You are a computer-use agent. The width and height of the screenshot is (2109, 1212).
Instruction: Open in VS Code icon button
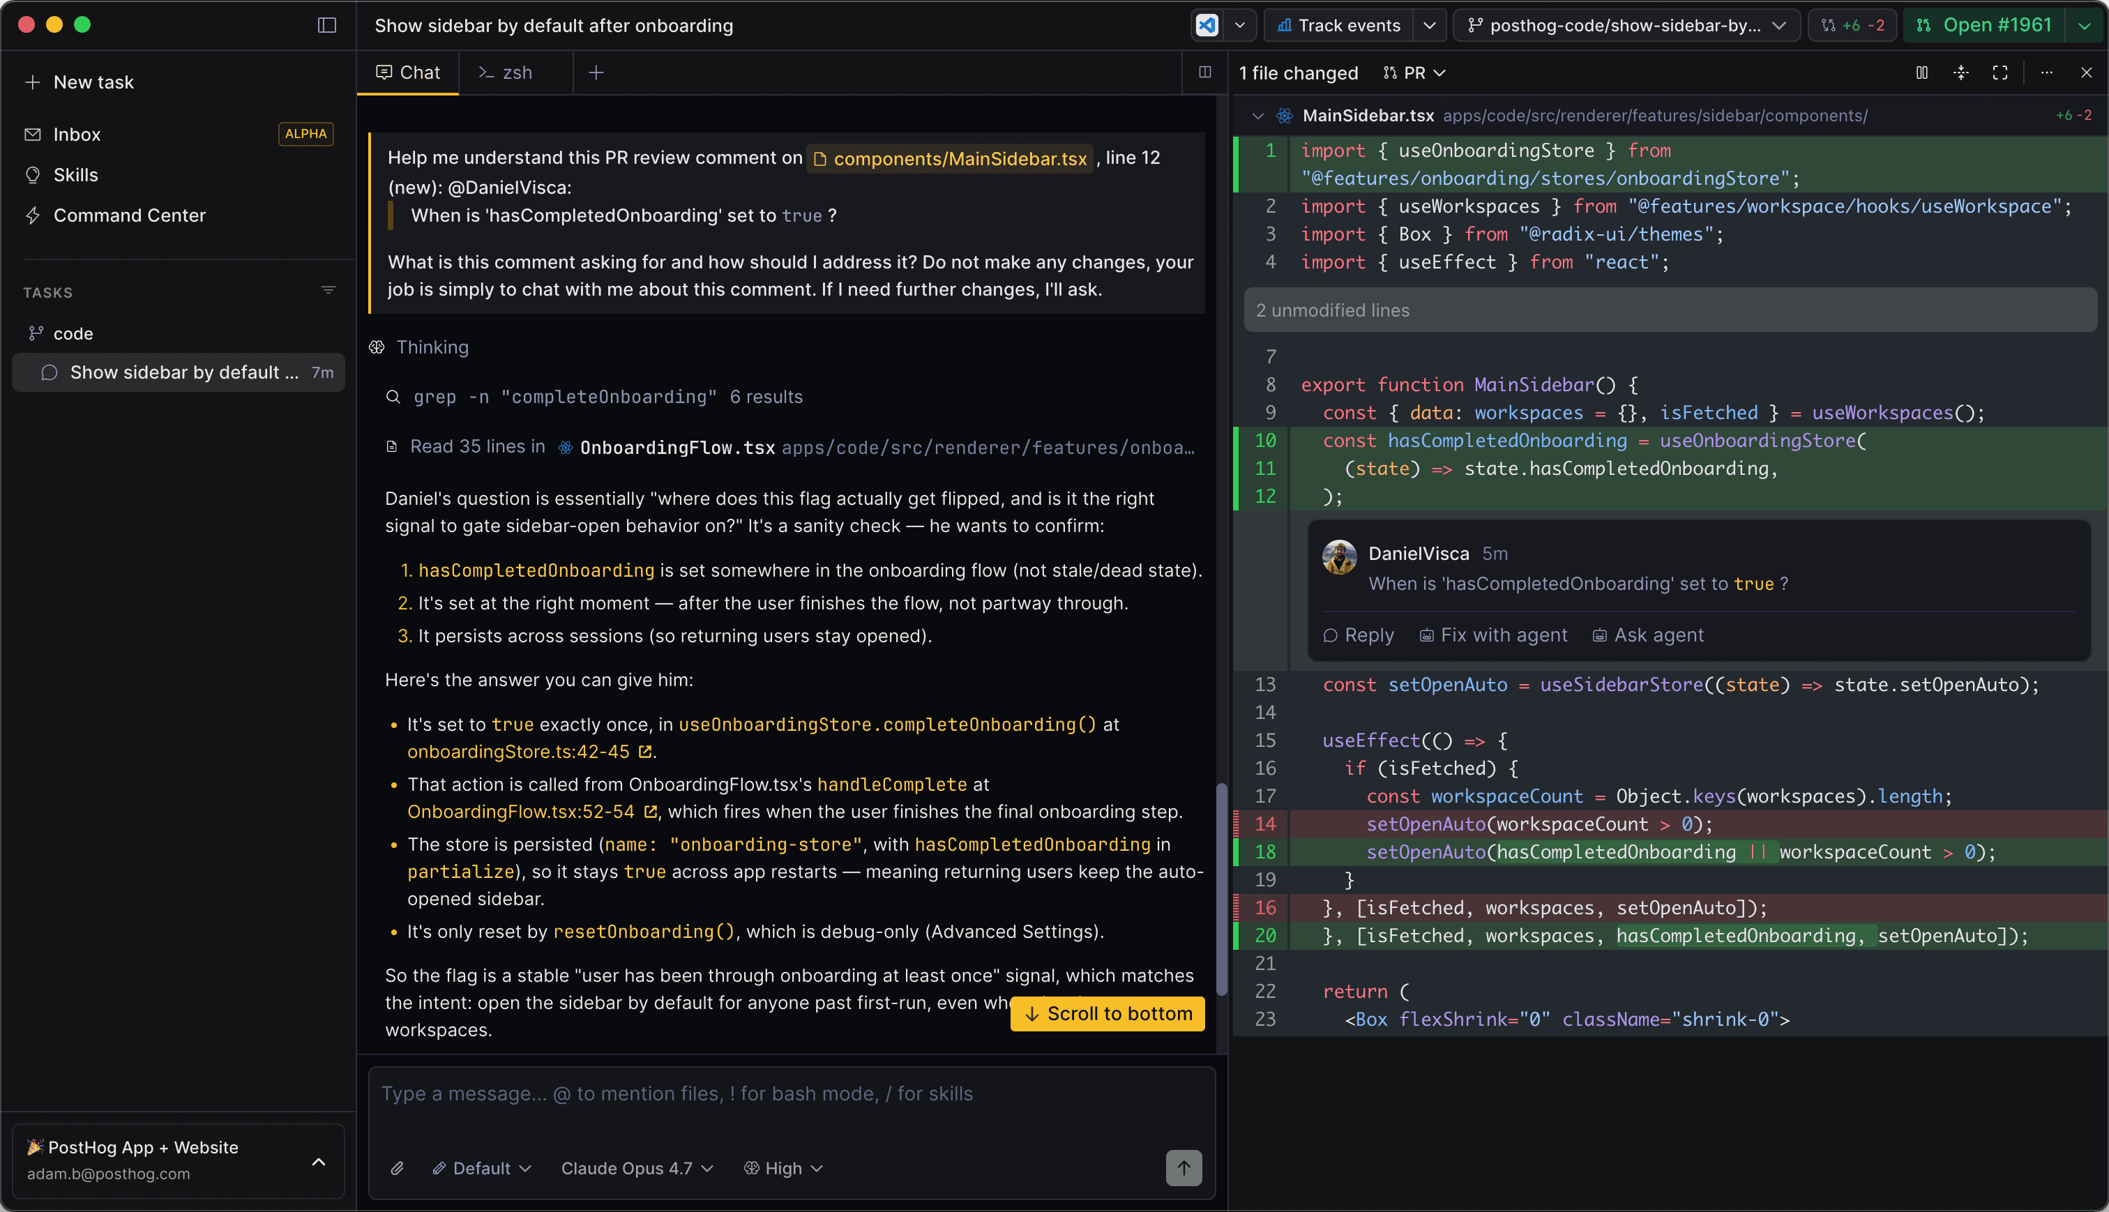(x=1207, y=25)
